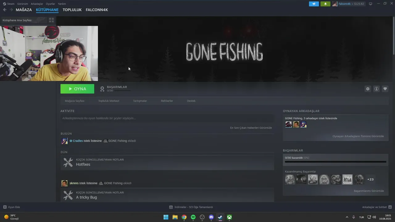
Task: Go forward with the right arrow
Action: point(11,10)
